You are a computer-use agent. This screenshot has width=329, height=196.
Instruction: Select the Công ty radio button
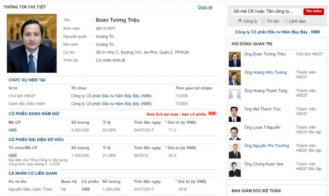click(x=240, y=21)
